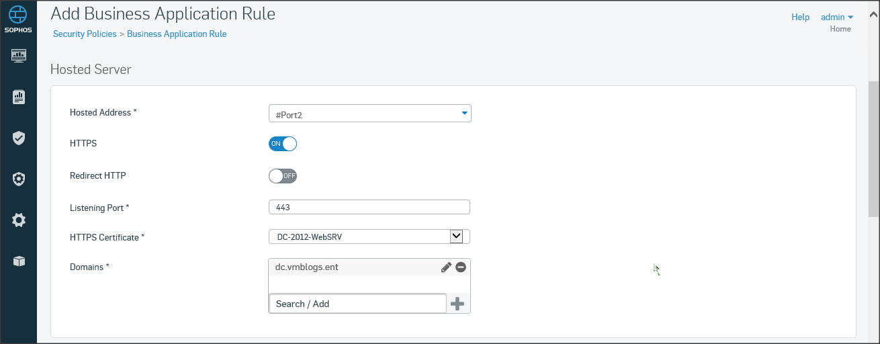Open the Help link
Screen dimensions: 880x344
click(x=800, y=17)
